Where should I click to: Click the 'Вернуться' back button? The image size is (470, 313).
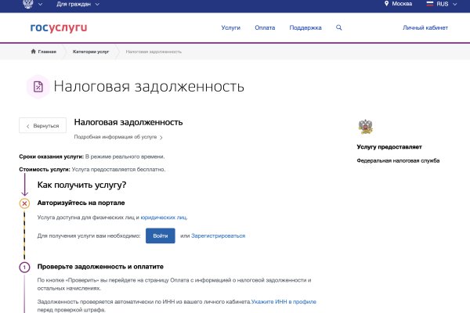coord(42,125)
